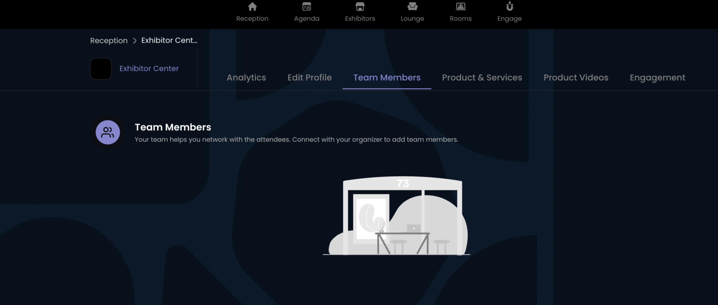The width and height of the screenshot is (718, 305).
Task: Open the Engage touch icon
Action: point(509,6)
